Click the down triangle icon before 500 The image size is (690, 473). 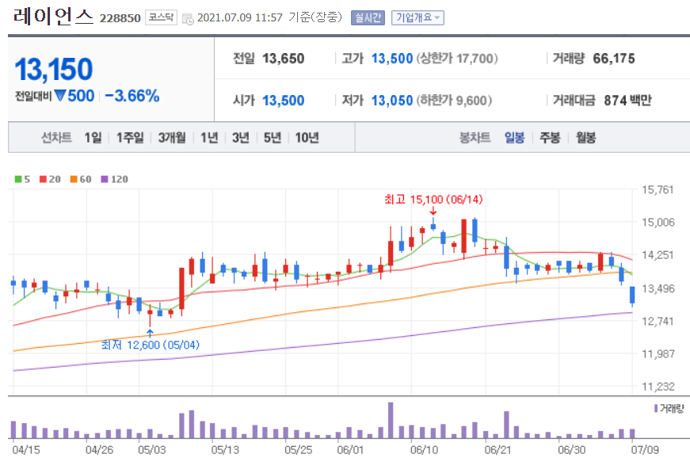[x=60, y=96]
